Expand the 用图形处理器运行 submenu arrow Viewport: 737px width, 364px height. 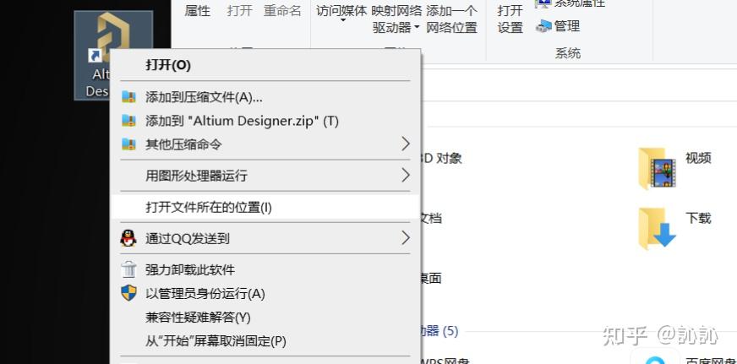point(405,176)
